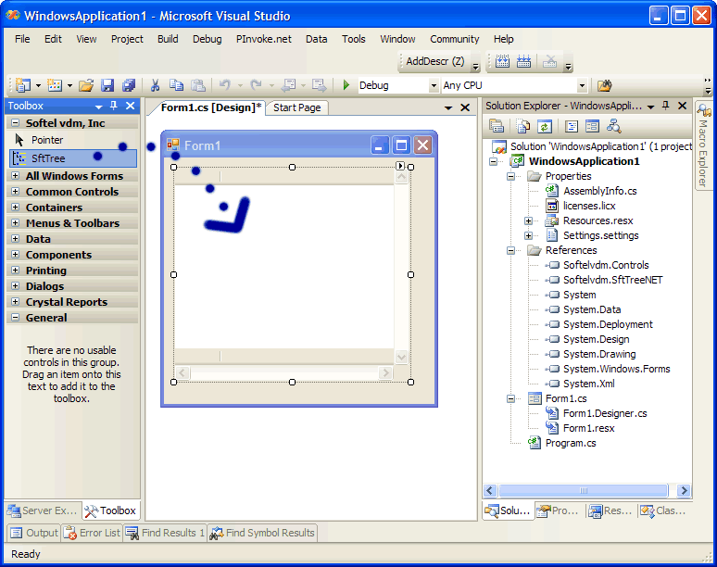Switch to the Start Page tab
Image resolution: width=717 pixels, height=567 pixels.
pyautogui.click(x=296, y=107)
